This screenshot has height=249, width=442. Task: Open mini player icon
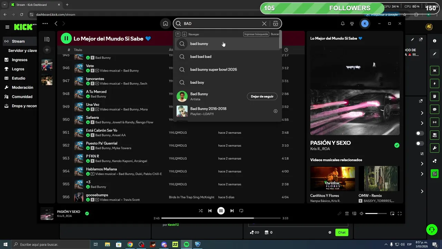coord(392,213)
